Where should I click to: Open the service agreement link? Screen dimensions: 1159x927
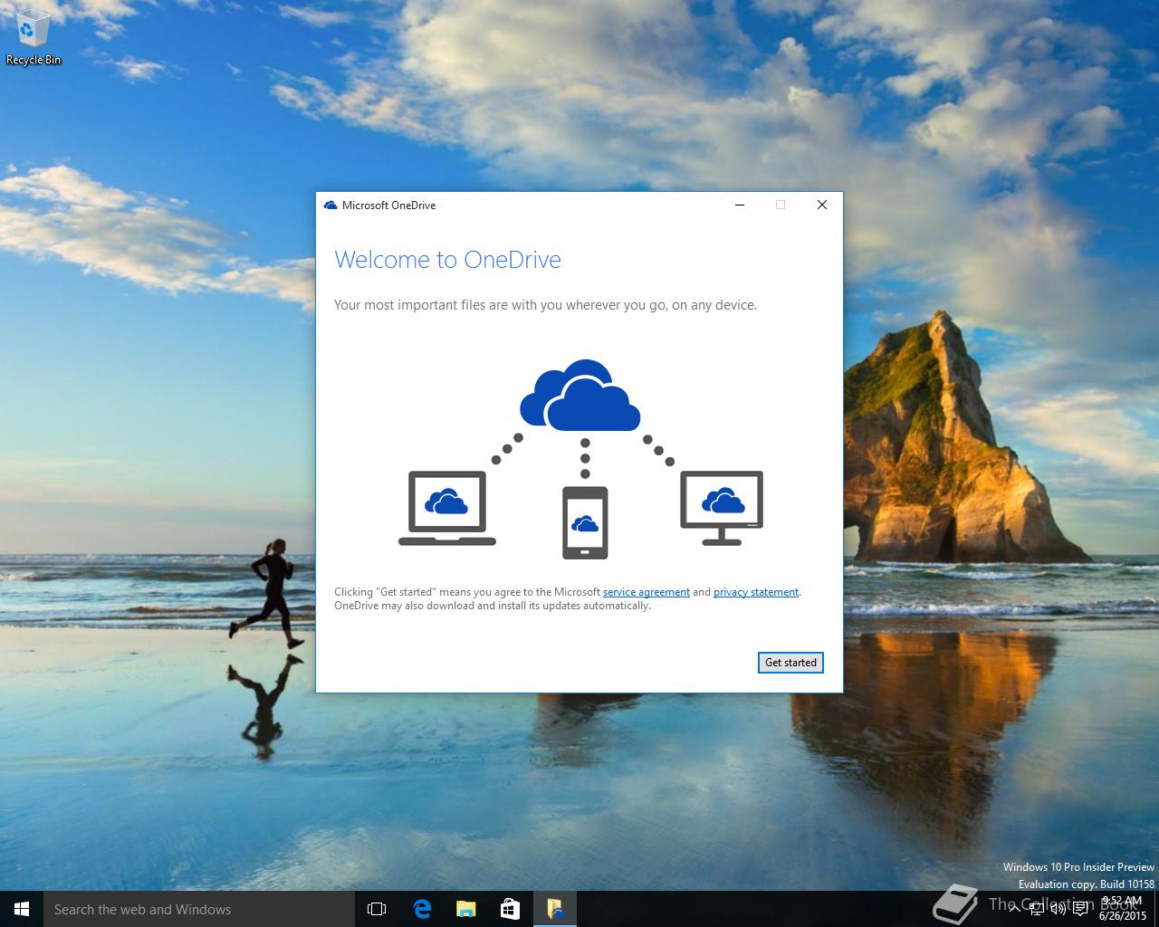pos(647,592)
